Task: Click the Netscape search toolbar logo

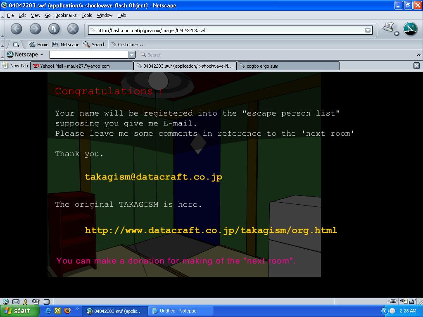Action: 25,54
